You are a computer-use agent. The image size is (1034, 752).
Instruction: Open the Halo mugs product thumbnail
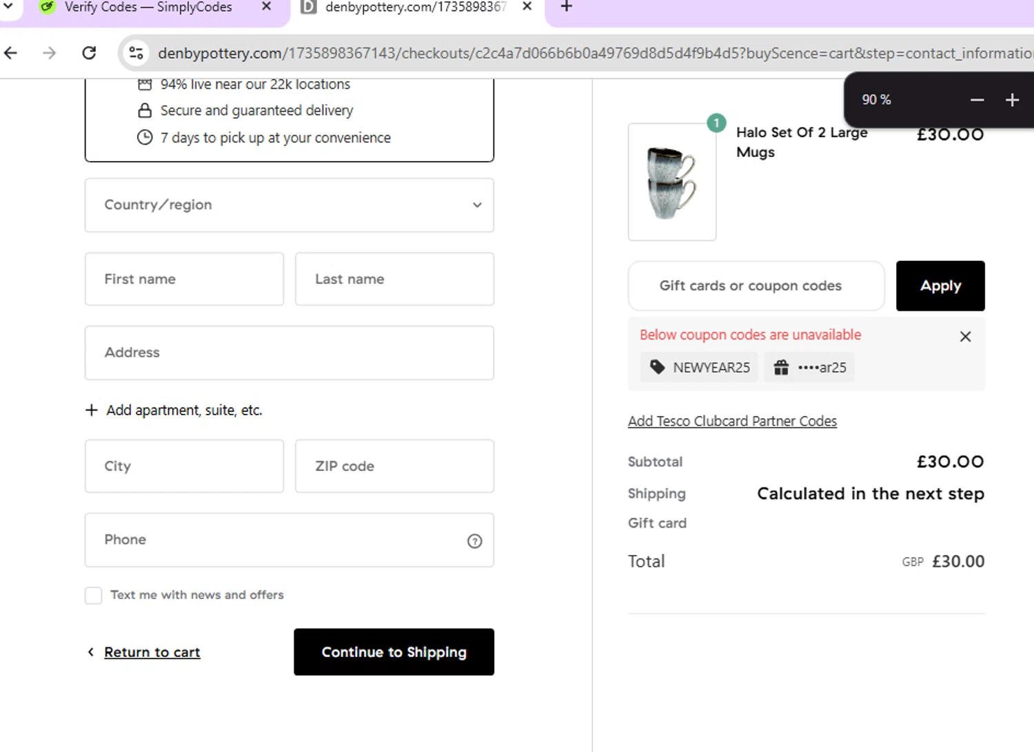672,182
